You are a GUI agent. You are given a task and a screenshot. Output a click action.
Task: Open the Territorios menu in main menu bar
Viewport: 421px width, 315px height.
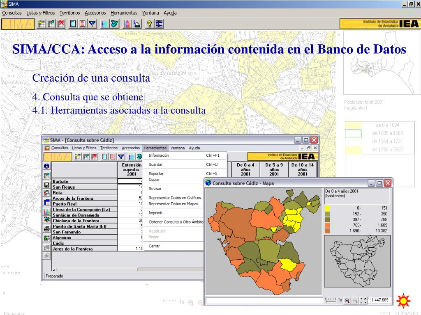click(70, 13)
